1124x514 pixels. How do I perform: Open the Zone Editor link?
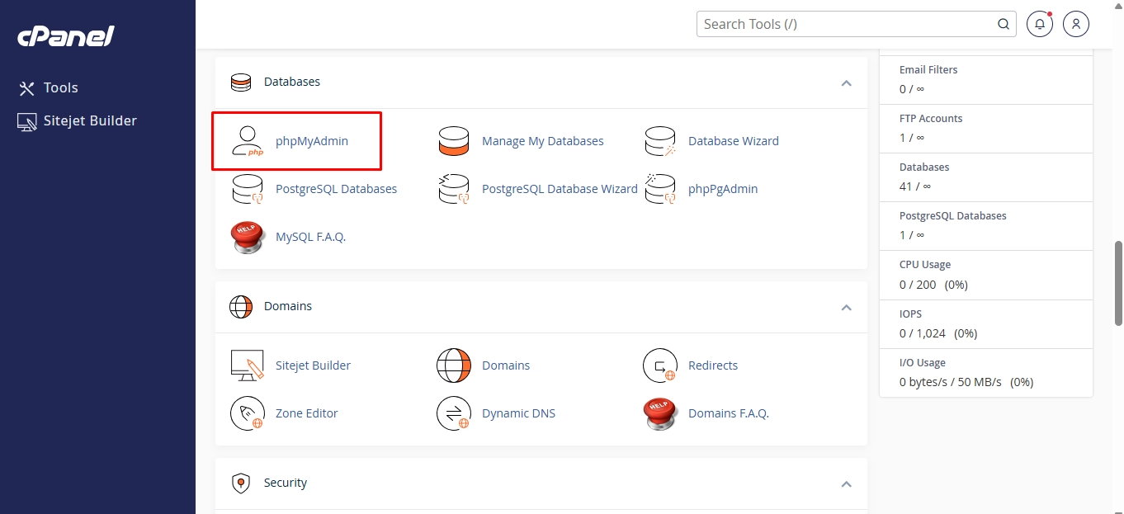click(307, 413)
